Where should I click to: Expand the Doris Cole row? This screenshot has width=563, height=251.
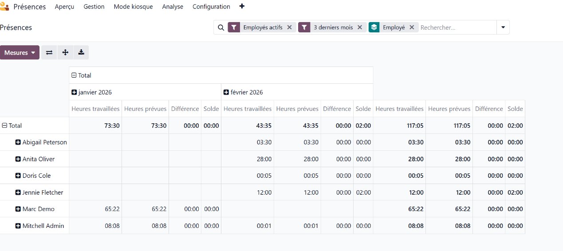[x=18, y=176]
